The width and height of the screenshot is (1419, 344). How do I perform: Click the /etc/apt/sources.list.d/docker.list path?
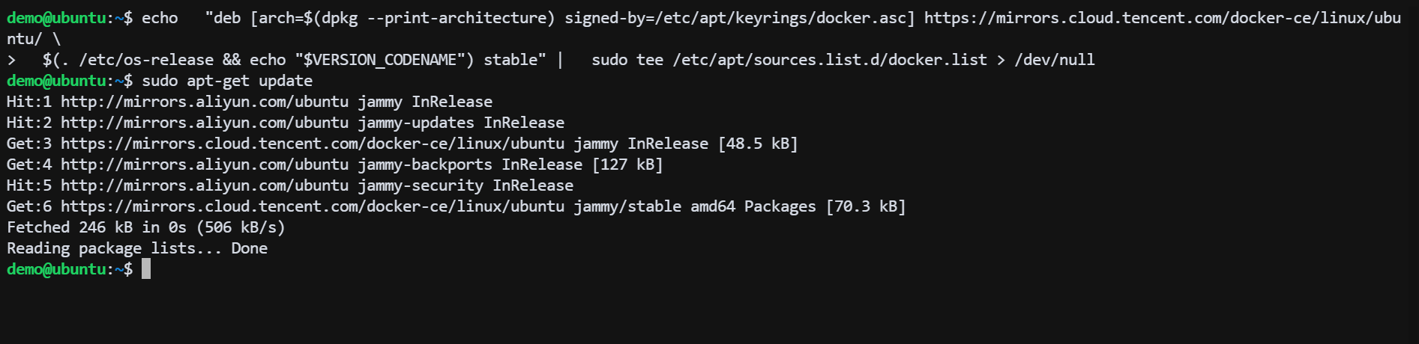coord(829,60)
